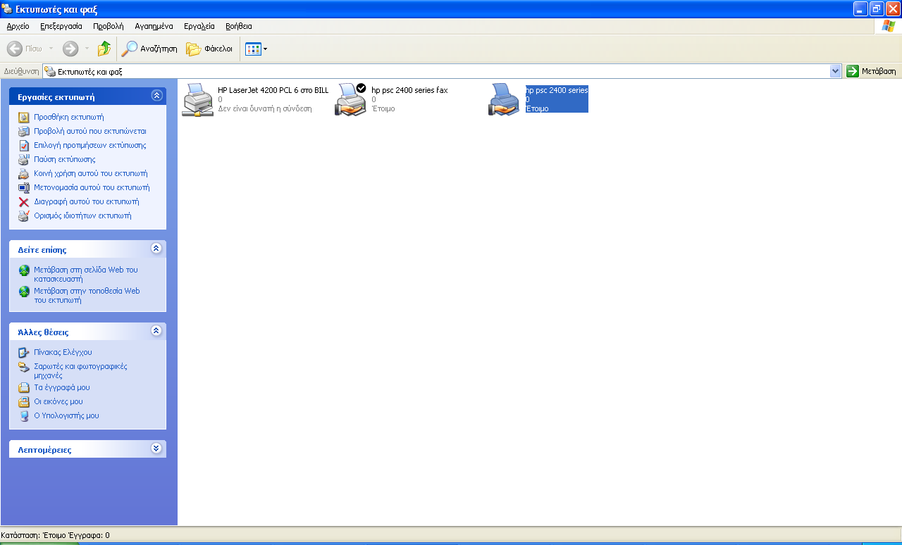902x545 pixels.
Task: Click the pause printing icon (Παύση εκτύπωσης)
Action: 24,159
